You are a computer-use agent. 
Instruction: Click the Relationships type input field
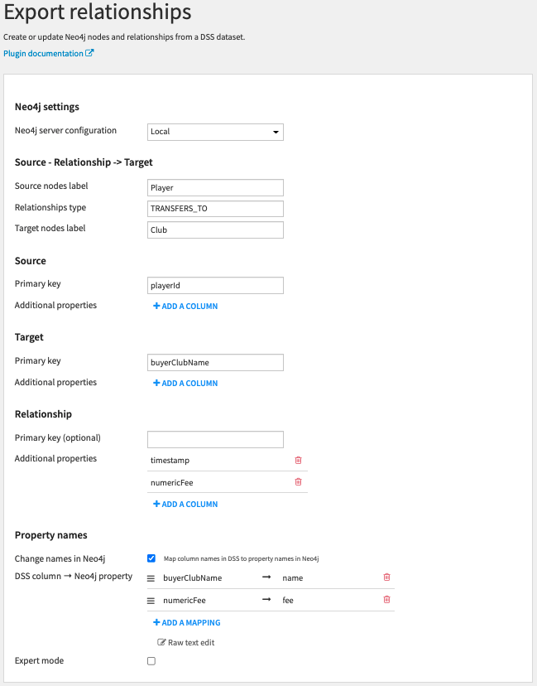(x=215, y=209)
